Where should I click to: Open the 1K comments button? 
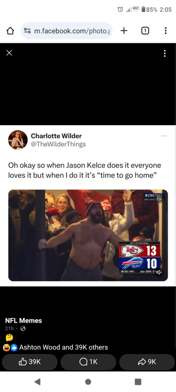pos(88,362)
